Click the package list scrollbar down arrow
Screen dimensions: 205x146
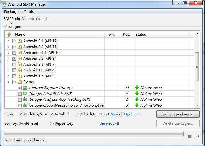[x=197, y=105]
